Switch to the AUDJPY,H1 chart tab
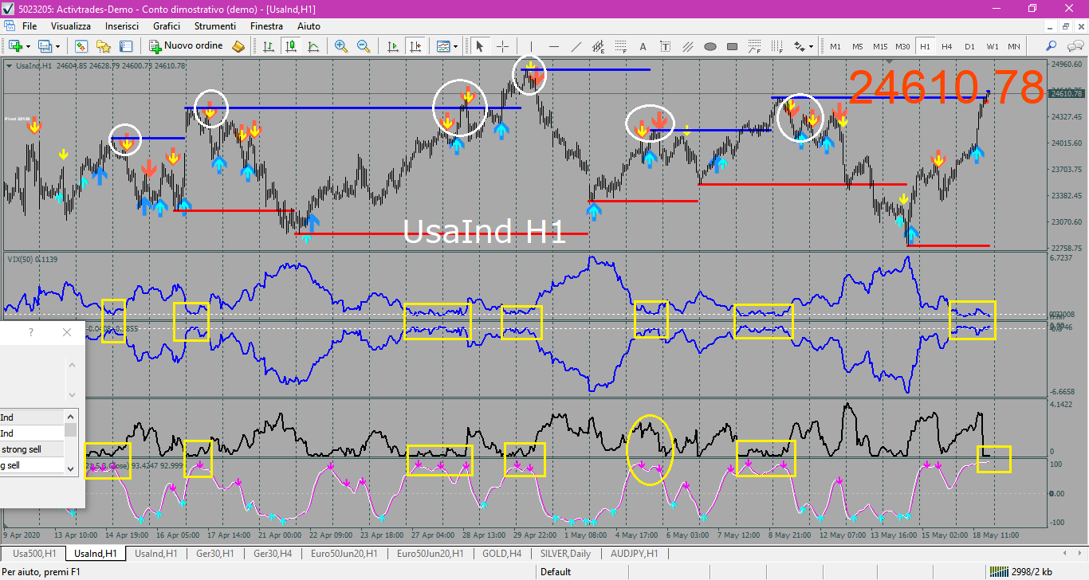 coord(634,553)
